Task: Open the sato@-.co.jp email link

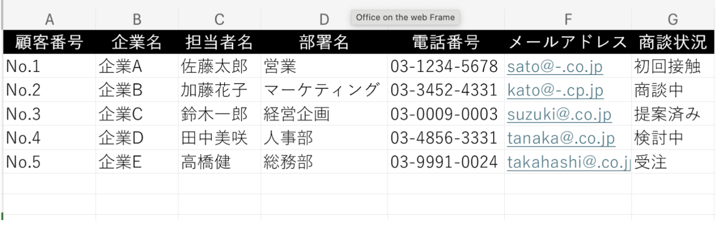Action: point(555,66)
